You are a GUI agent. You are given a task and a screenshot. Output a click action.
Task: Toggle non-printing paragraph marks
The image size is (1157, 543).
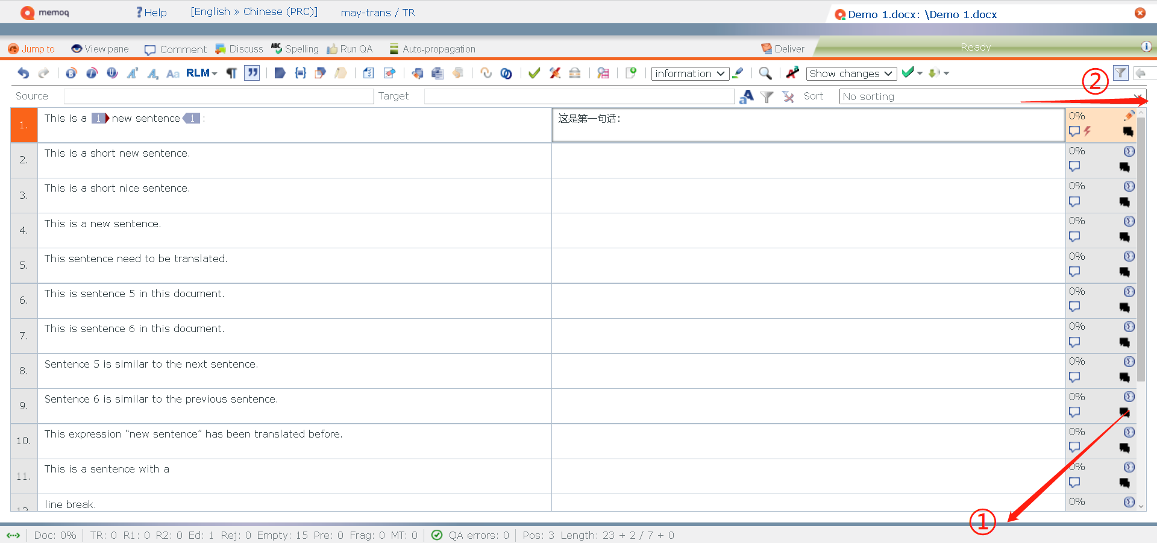click(x=231, y=73)
